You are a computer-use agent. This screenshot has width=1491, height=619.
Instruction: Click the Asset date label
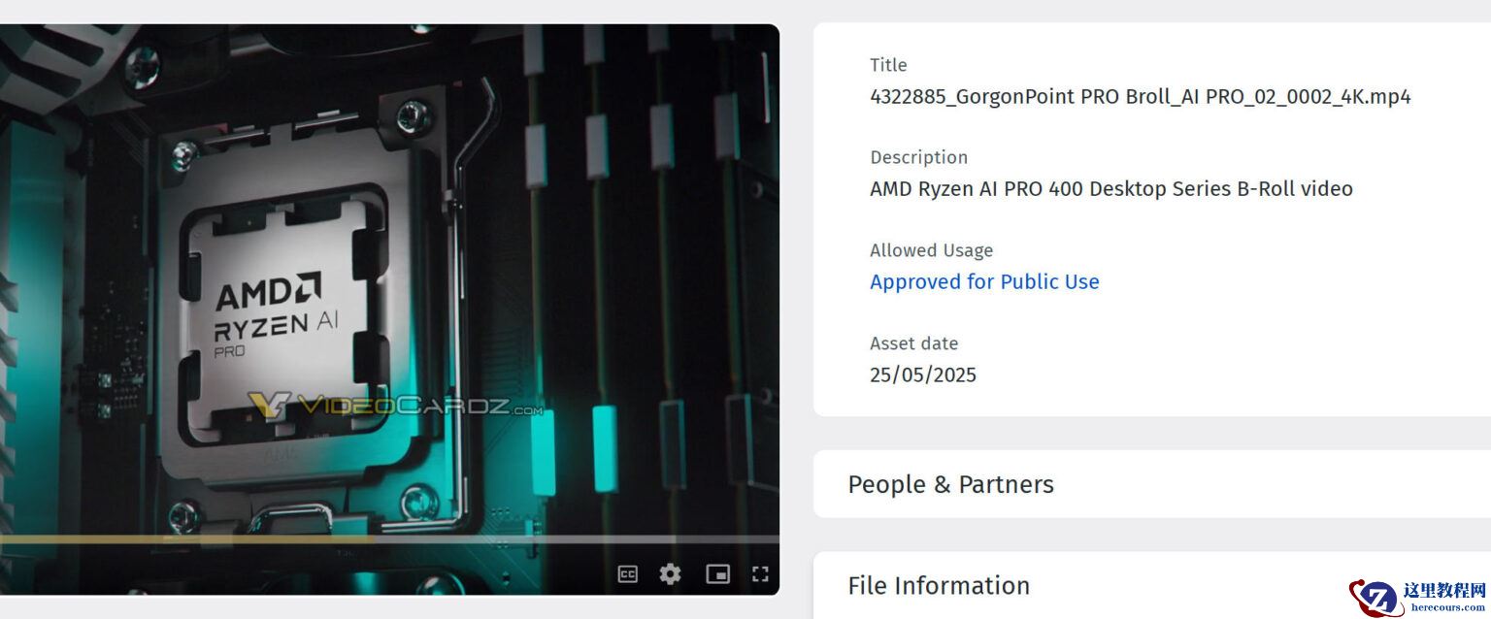[913, 343]
